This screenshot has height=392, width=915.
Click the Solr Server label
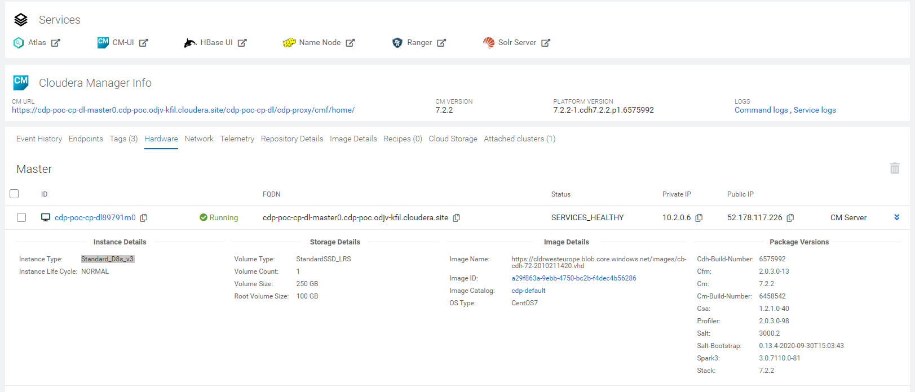517,43
